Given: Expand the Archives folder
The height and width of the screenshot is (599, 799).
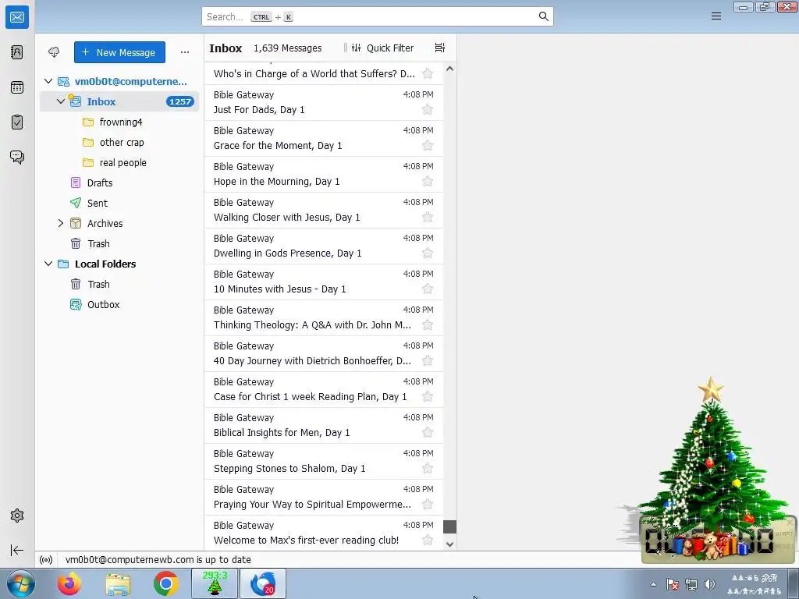Looking at the screenshot, I should click(61, 223).
